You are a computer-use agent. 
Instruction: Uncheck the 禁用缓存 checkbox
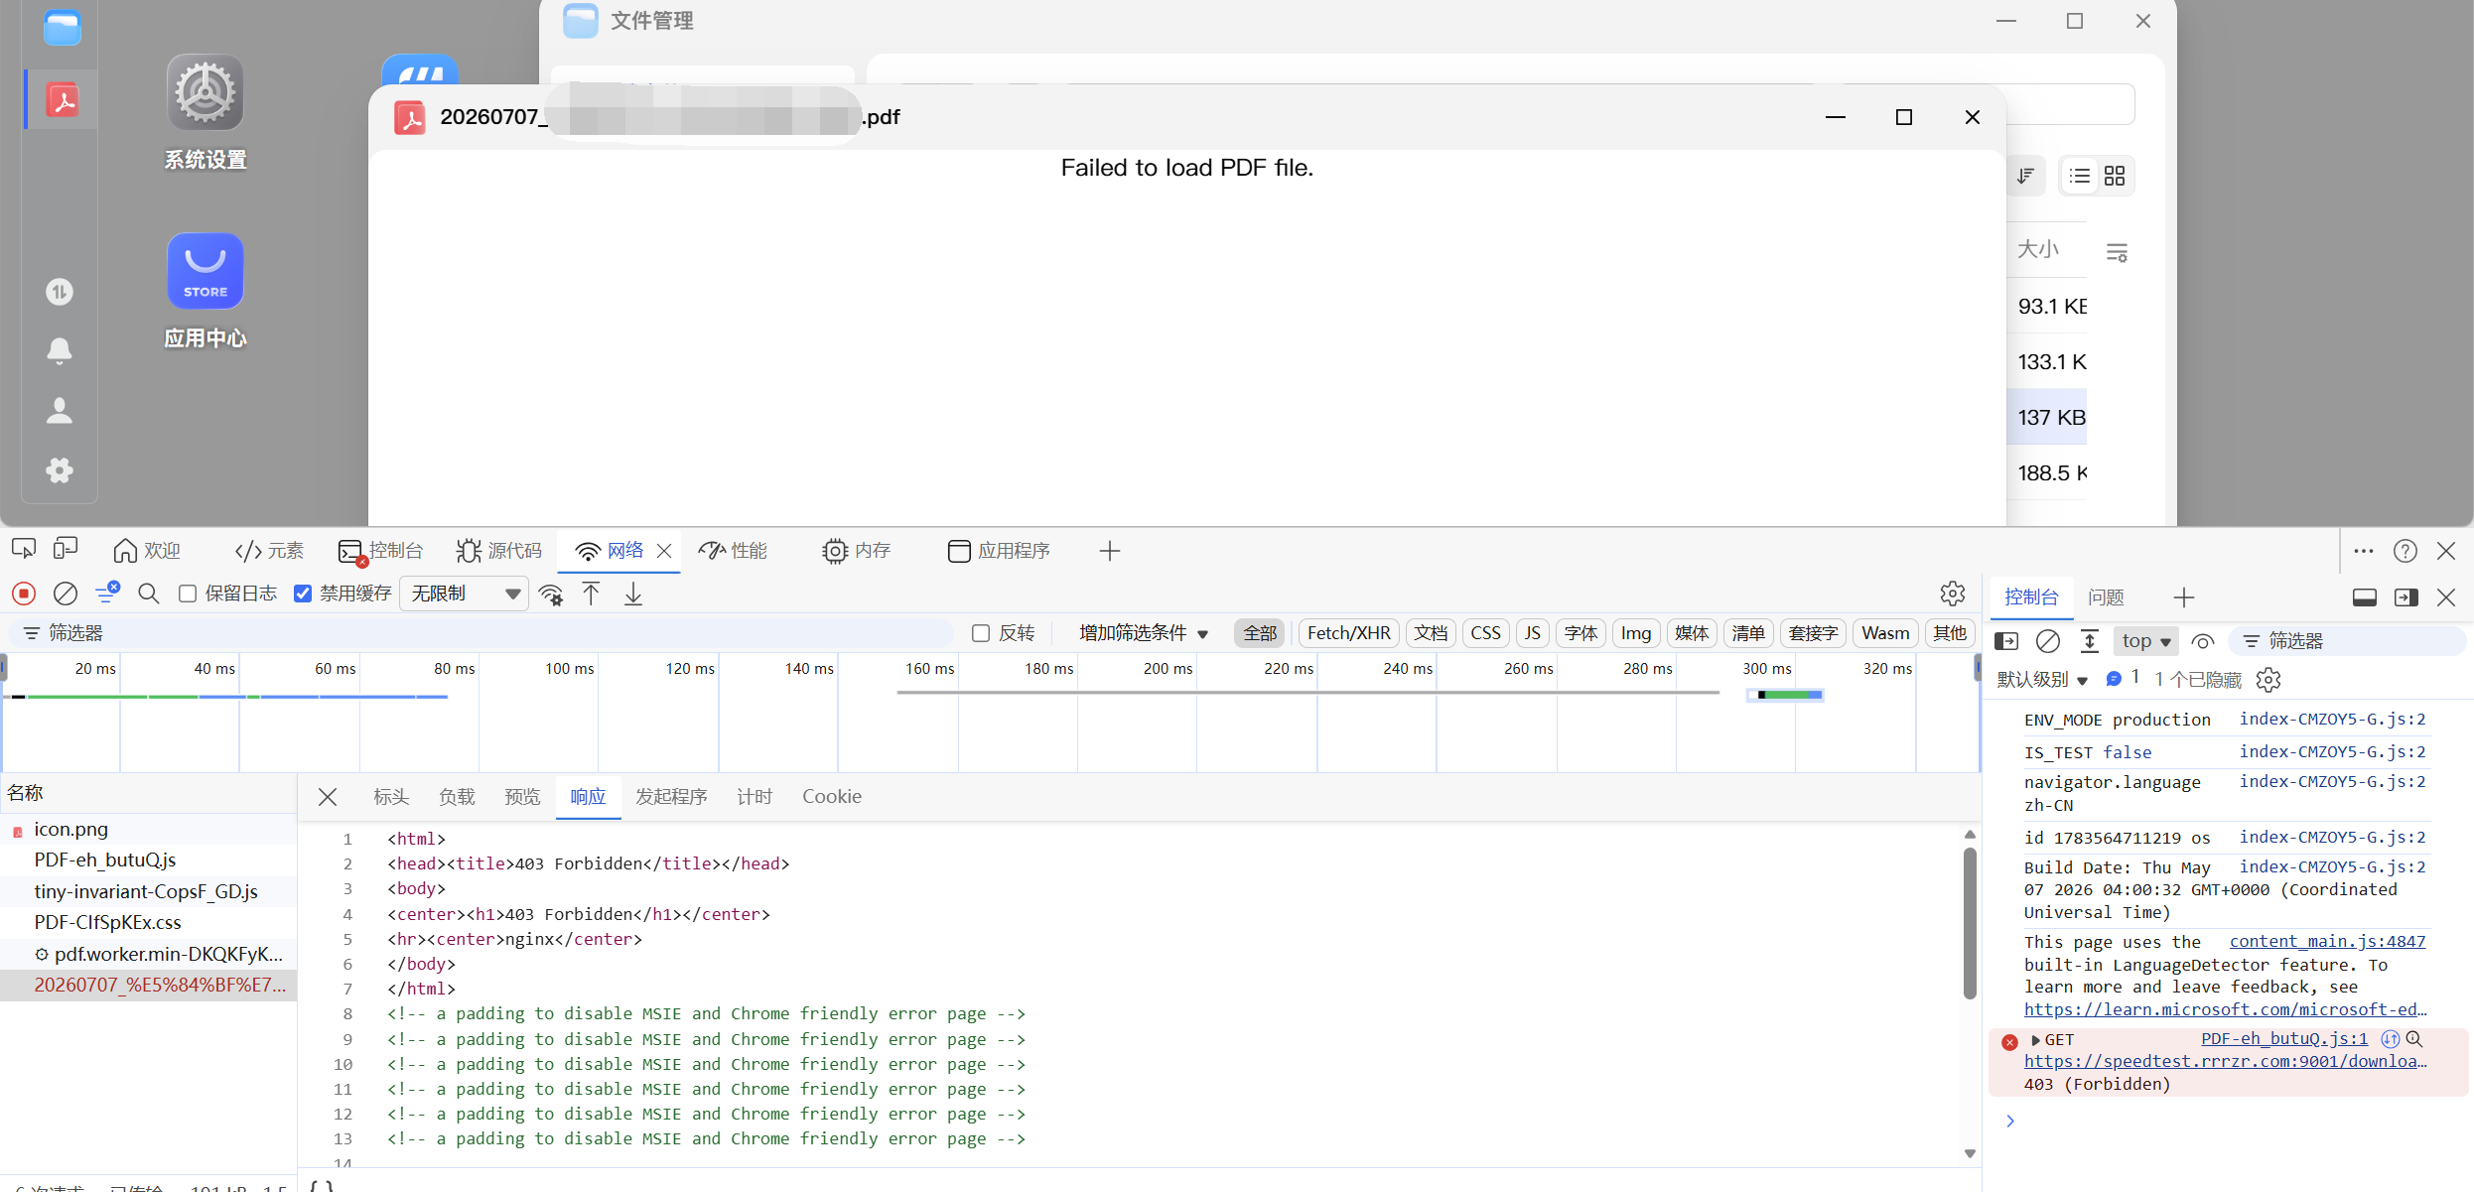[x=303, y=594]
